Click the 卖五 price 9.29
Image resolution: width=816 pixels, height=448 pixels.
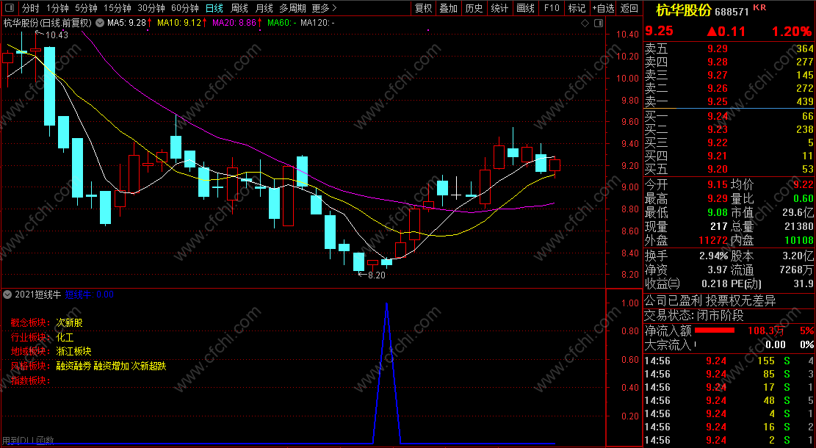717,49
